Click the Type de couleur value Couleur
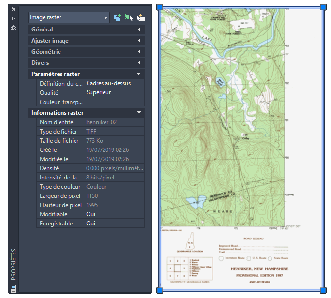The width and height of the screenshot is (331, 298). click(x=115, y=187)
